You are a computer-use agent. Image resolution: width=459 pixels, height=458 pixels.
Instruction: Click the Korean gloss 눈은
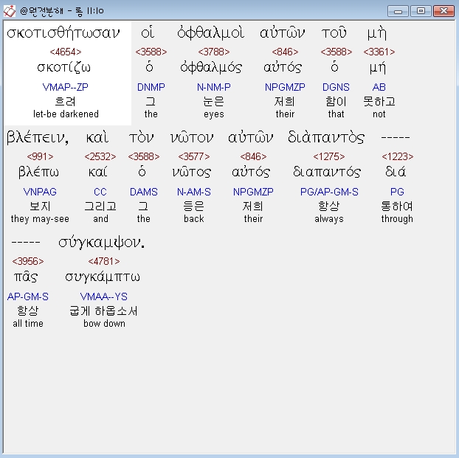point(214,102)
